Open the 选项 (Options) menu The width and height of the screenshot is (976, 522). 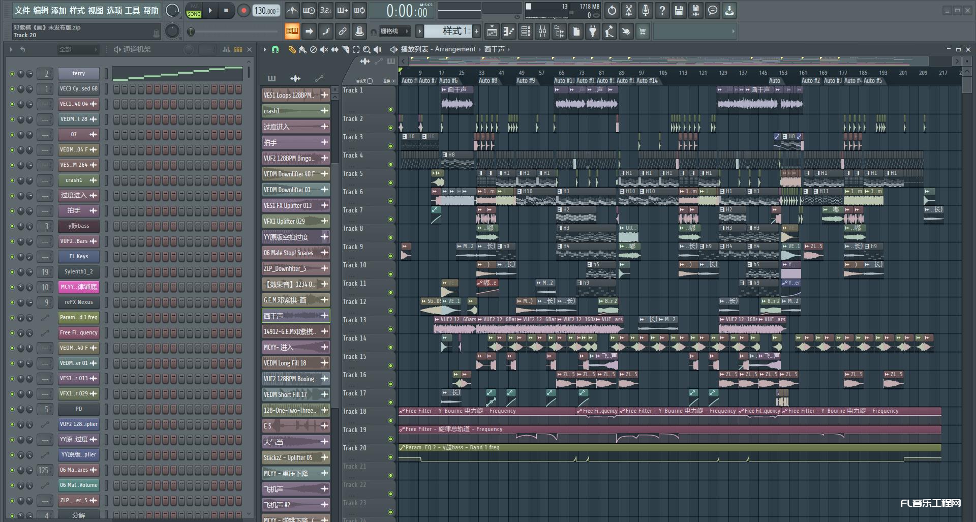114,10
